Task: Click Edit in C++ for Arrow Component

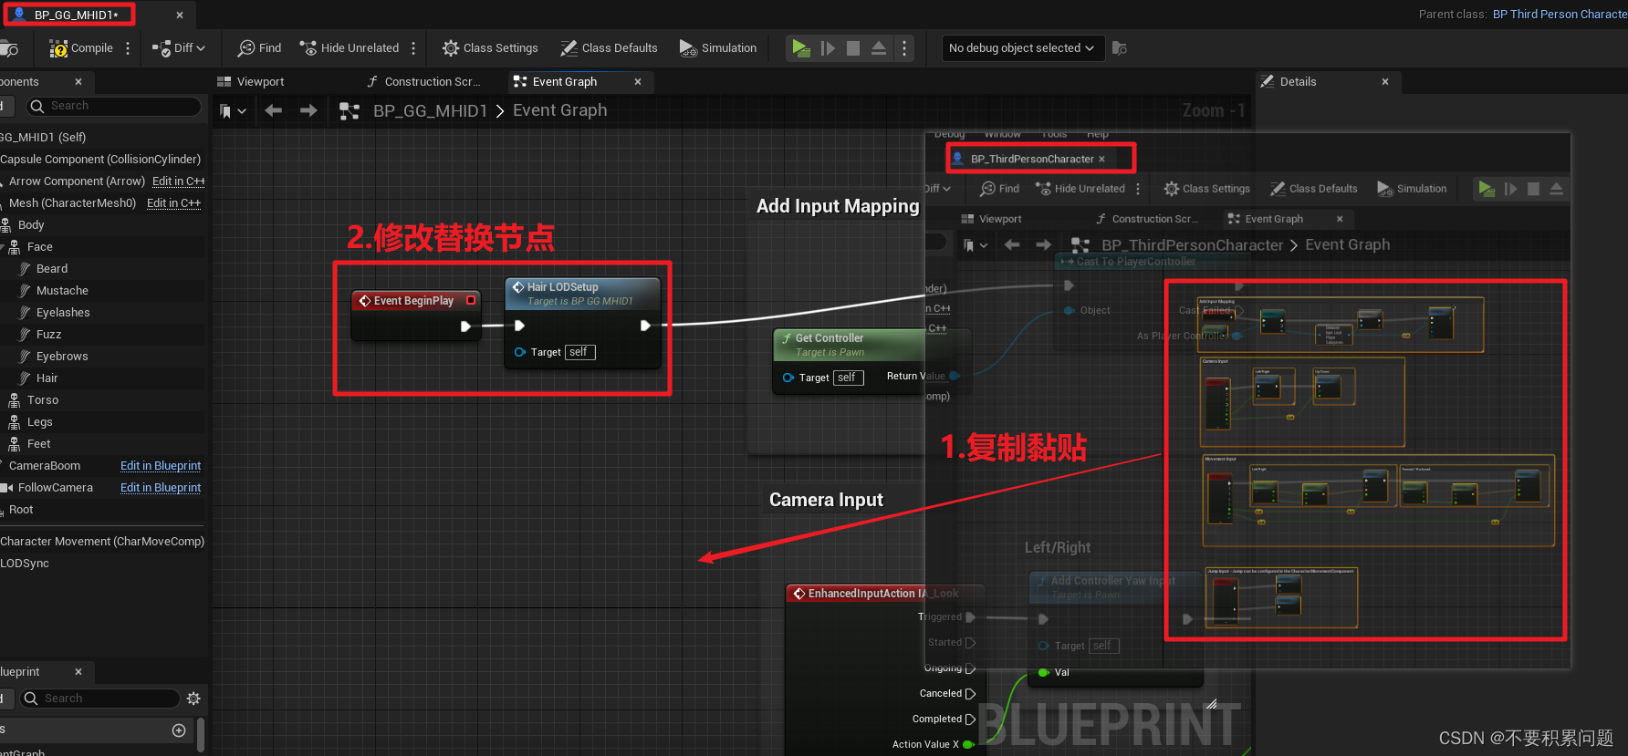Action: 178,181
